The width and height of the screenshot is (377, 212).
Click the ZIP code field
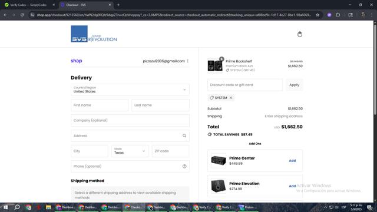coord(170,151)
